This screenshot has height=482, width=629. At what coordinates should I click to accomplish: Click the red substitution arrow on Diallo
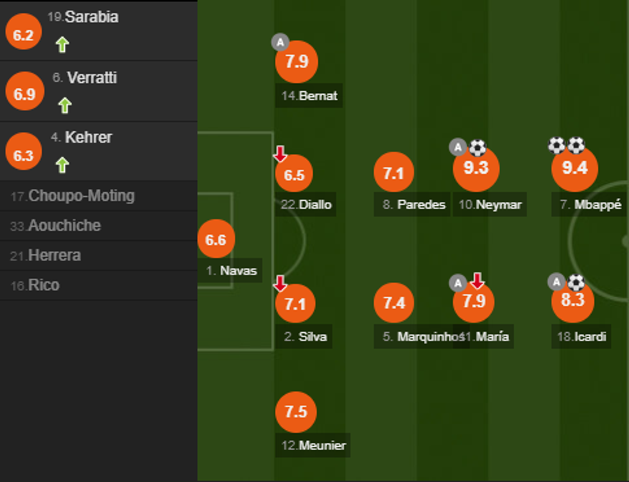pos(280,154)
